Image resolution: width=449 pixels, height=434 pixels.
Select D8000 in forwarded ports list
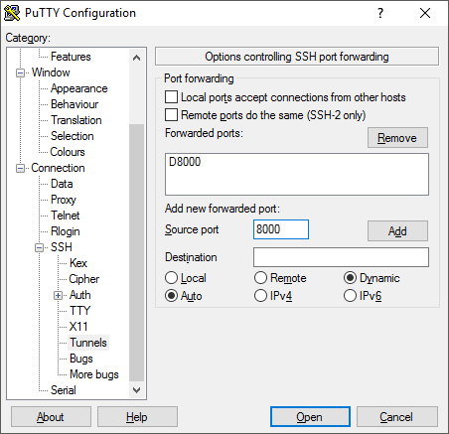(185, 162)
